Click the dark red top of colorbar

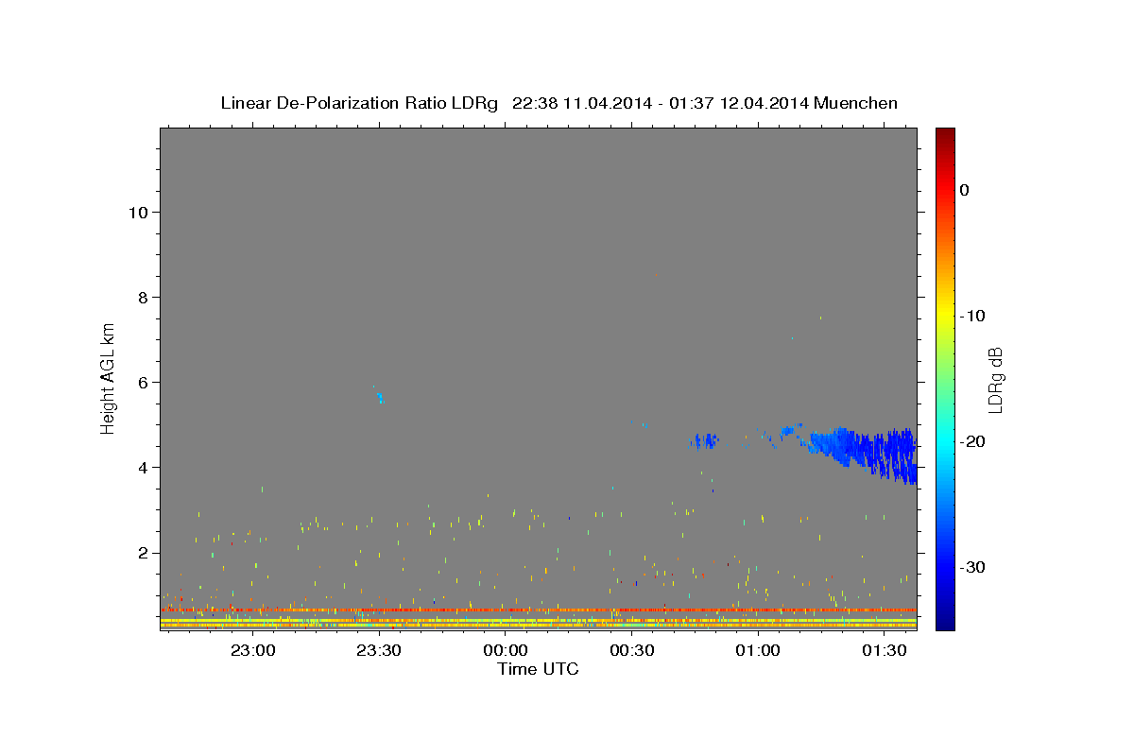click(945, 137)
